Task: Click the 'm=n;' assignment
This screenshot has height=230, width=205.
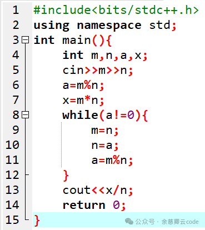Action: point(105,131)
